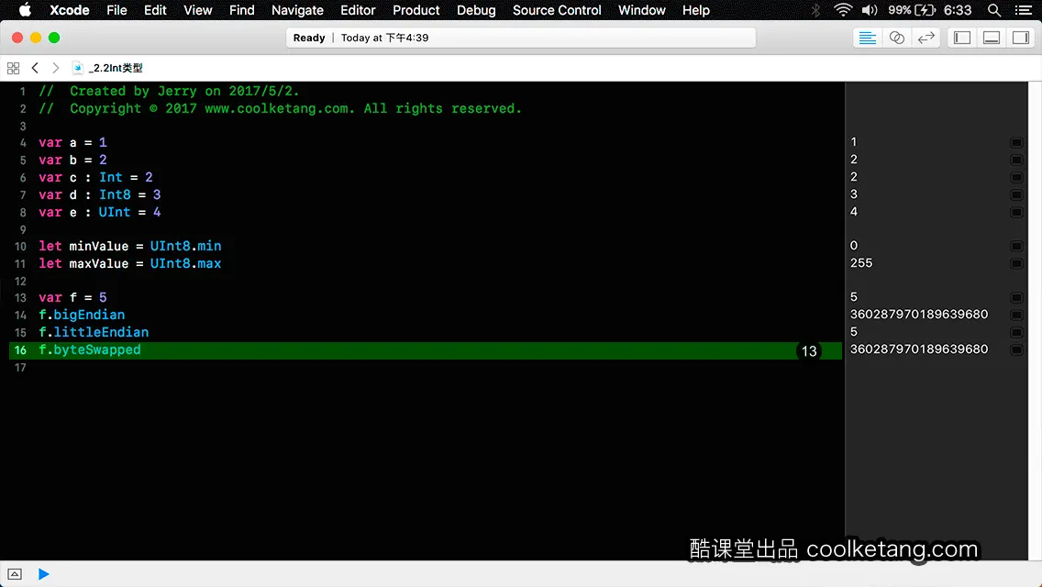This screenshot has width=1042, height=587.
Task: Show the result for var e : UInt
Action: point(1016,212)
